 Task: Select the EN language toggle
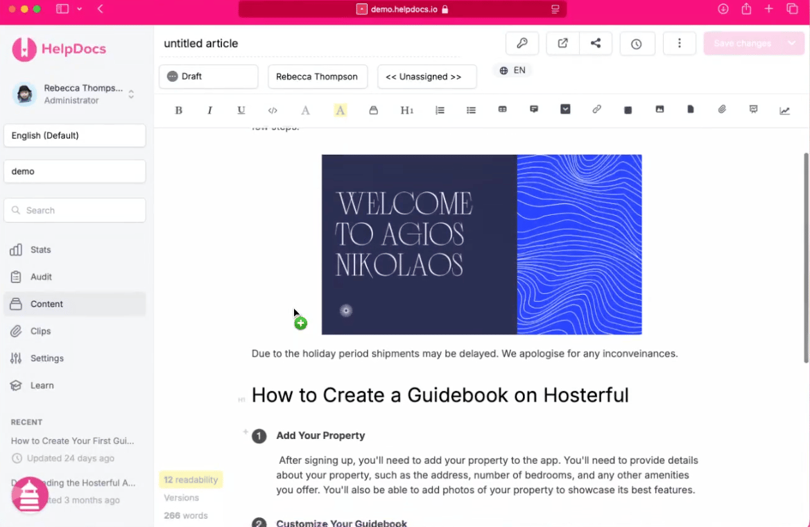pos(512,70)
